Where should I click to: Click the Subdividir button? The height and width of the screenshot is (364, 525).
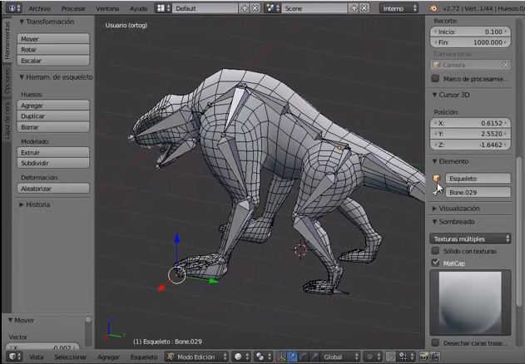53,163
